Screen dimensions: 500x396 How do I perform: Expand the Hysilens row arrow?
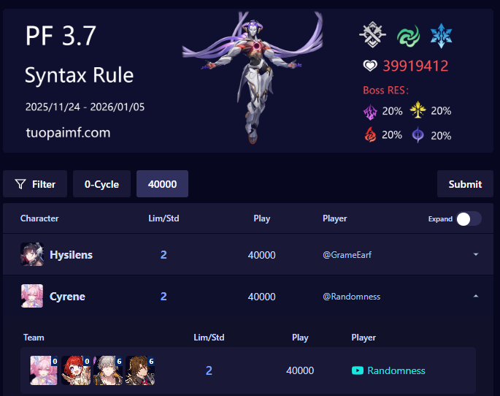[476, 254]
